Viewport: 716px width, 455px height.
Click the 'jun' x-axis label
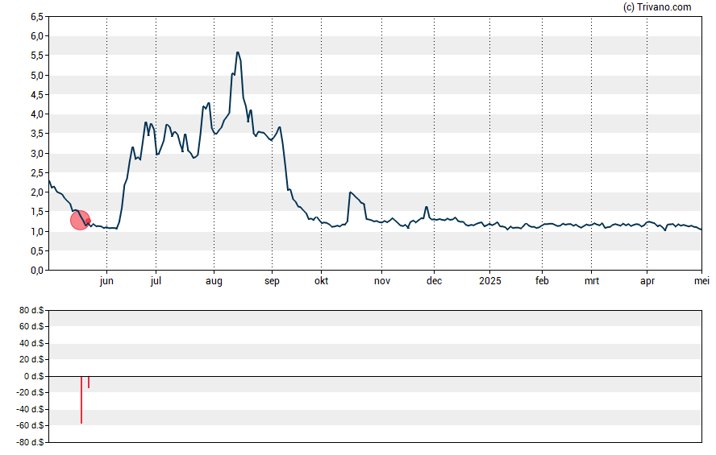pos(106,281)
